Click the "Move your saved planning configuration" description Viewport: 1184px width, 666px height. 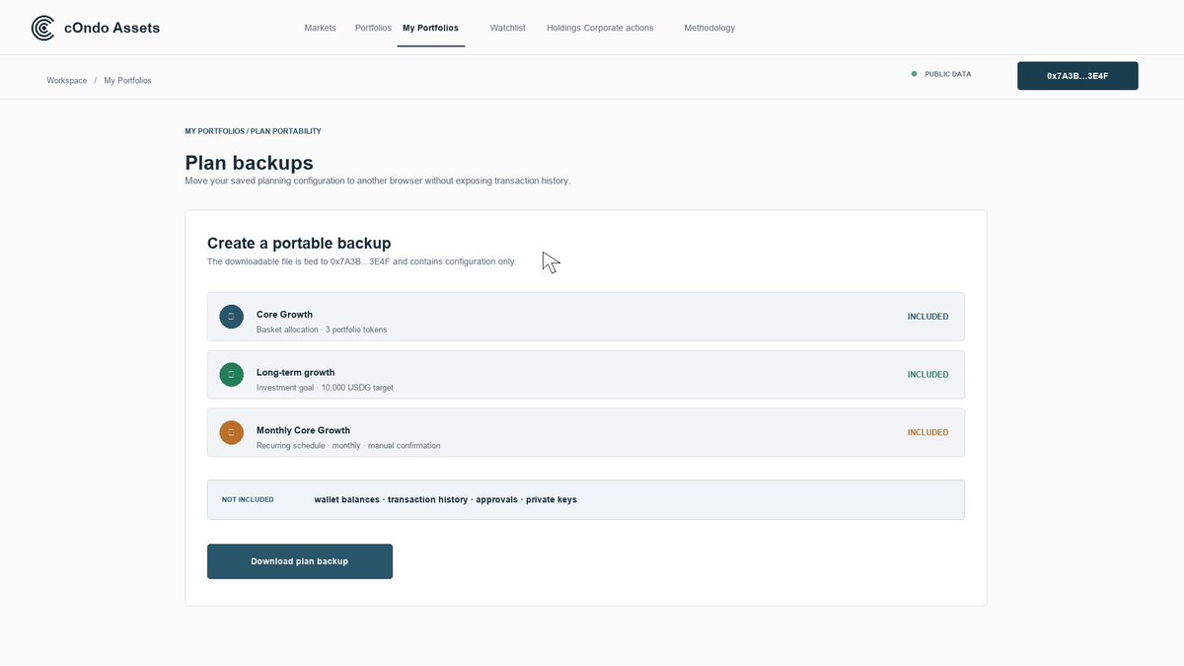[x=378, y=182]
